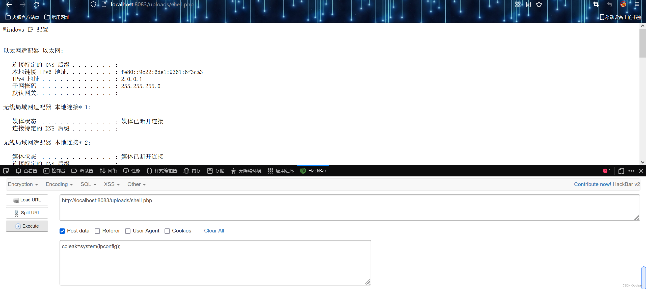
Task: Toggle responsive design mode icon
Action: point(621,171)
